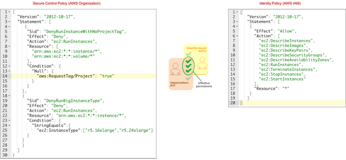Image resolution: width=346 pixels, height=160 pixels.
Task: Collapse the line 4 block in Identity Policy editor
Action: [x=237, y=26]
